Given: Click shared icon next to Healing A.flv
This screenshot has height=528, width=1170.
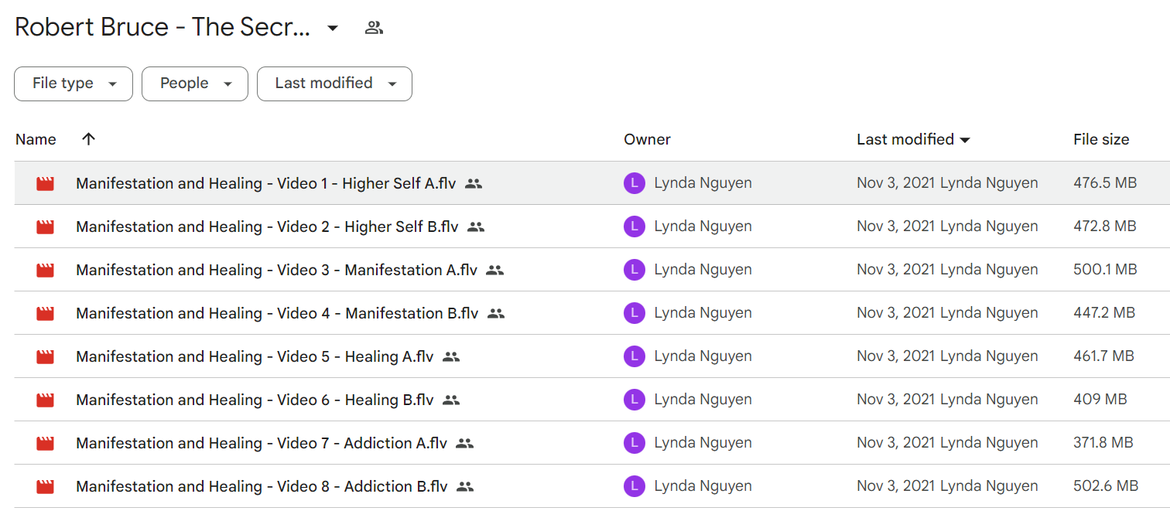Looking at the screenshot, I should coord(451,356).
